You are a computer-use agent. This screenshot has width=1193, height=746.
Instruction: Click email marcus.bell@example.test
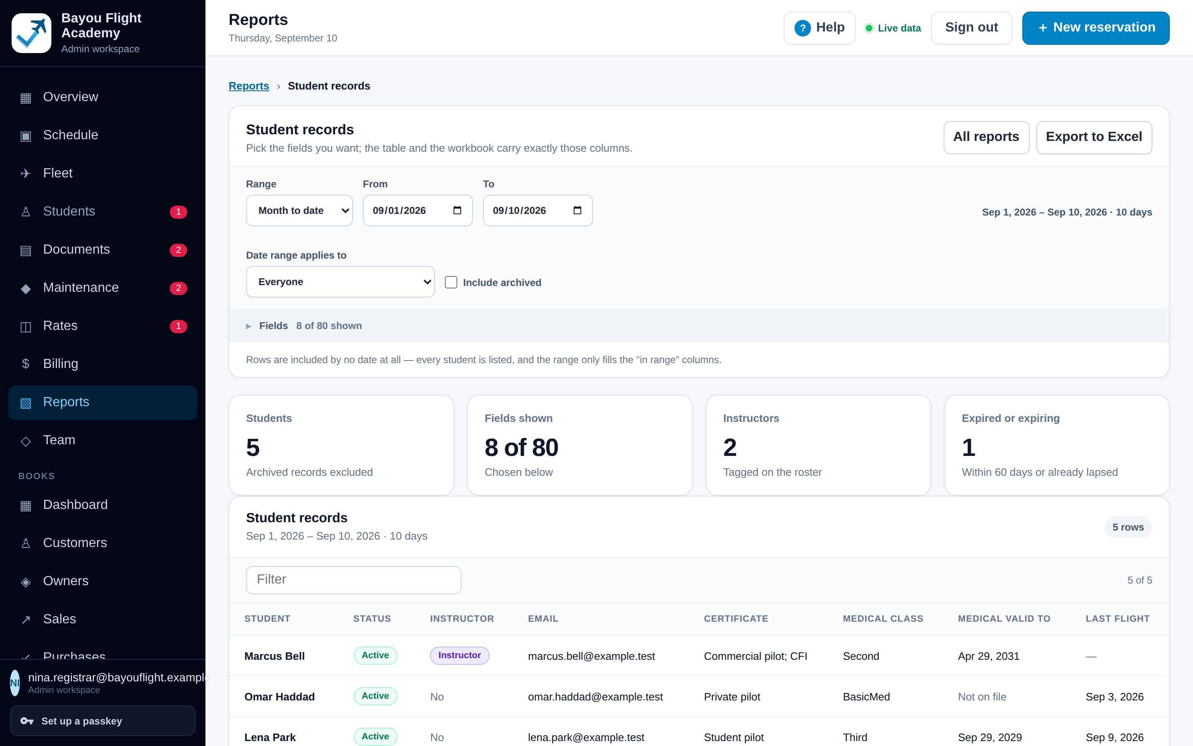click(x=591, y=656)
